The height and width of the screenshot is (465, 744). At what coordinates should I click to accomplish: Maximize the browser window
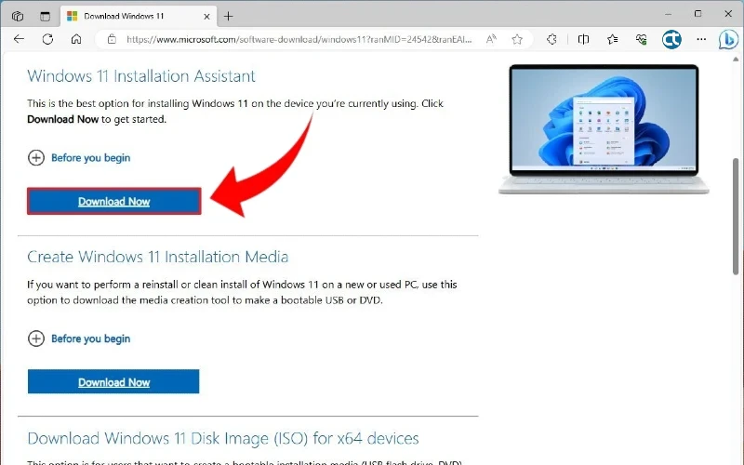click(x=698, y=14)
